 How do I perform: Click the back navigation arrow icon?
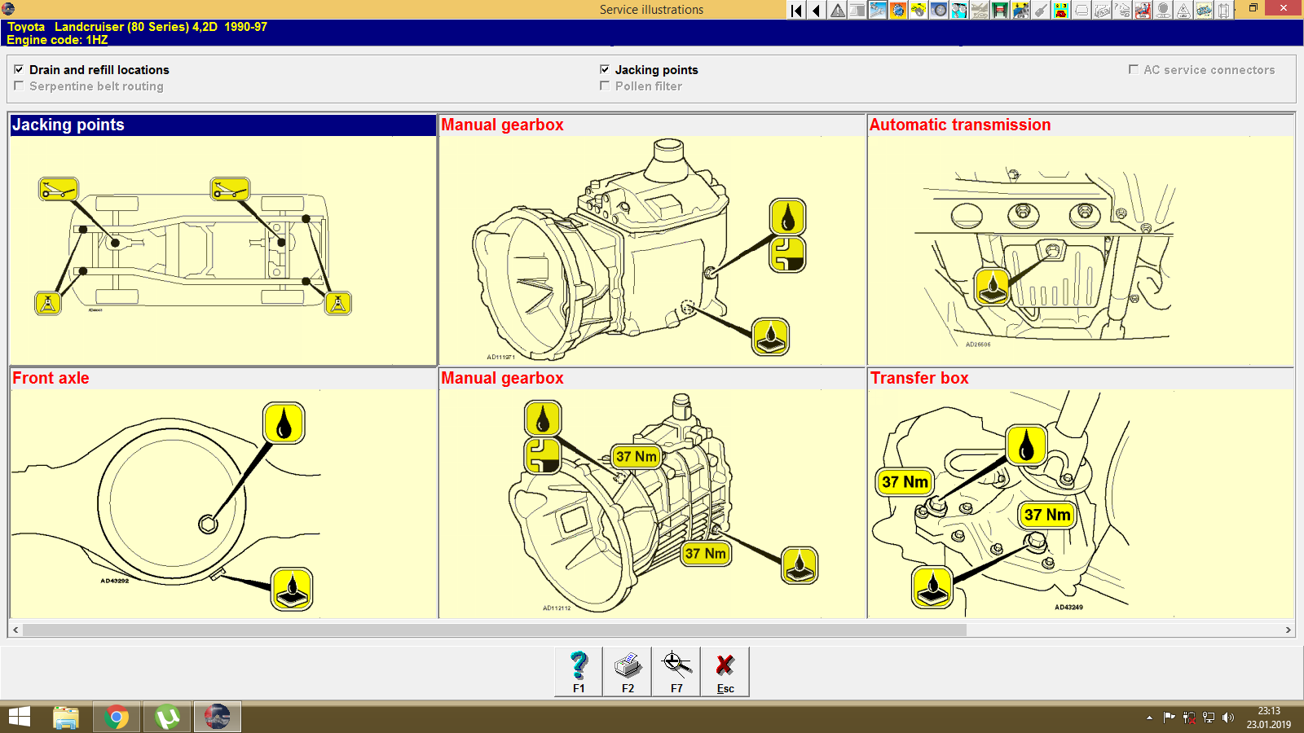[x=815, y=10]
